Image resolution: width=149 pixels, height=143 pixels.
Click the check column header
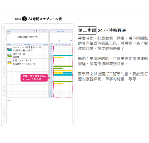[46, 44]
